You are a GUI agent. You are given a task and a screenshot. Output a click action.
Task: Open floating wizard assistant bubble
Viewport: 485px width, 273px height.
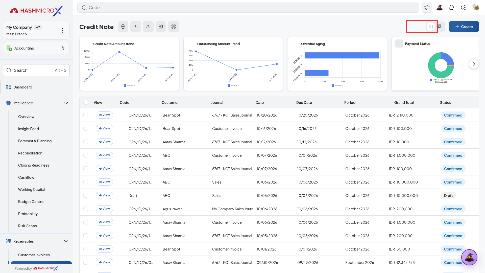[469, 257]
